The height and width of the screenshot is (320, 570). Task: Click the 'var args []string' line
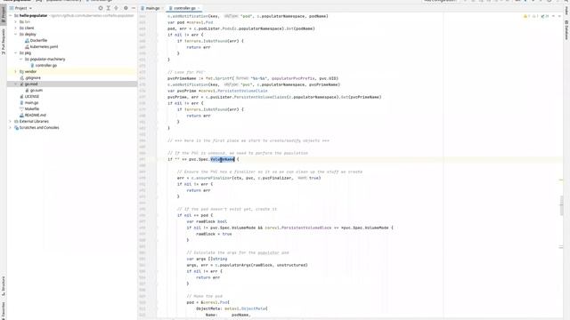[x=207, y=259]
